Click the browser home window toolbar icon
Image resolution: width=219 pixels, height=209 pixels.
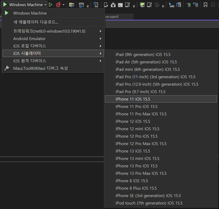pyautogui.click(x=81, y=5)
